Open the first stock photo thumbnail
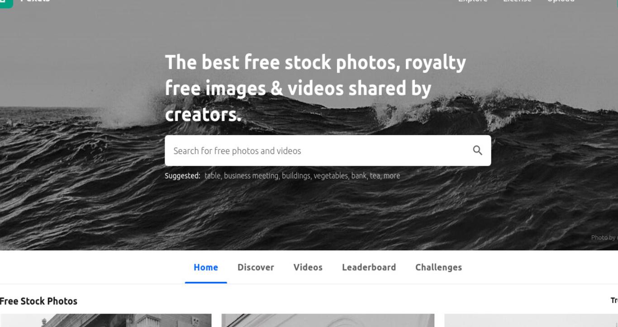618x327 pixels. click(106, 320)
